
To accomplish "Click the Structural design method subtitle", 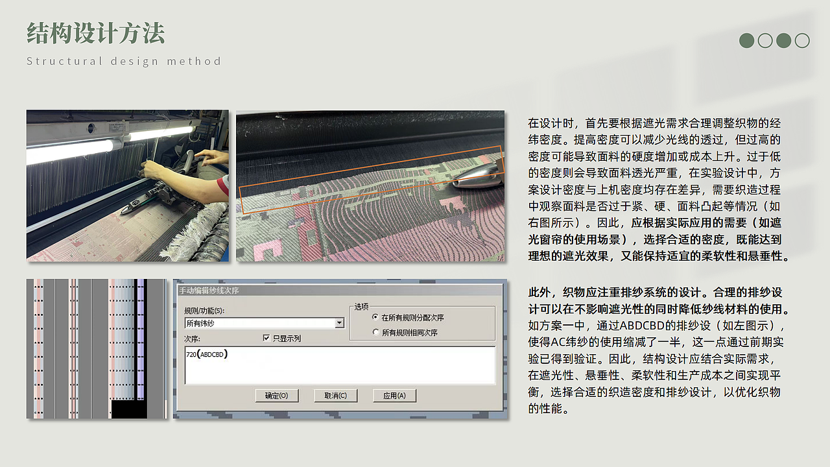I will pyautogui.click(x=124, y=61).
